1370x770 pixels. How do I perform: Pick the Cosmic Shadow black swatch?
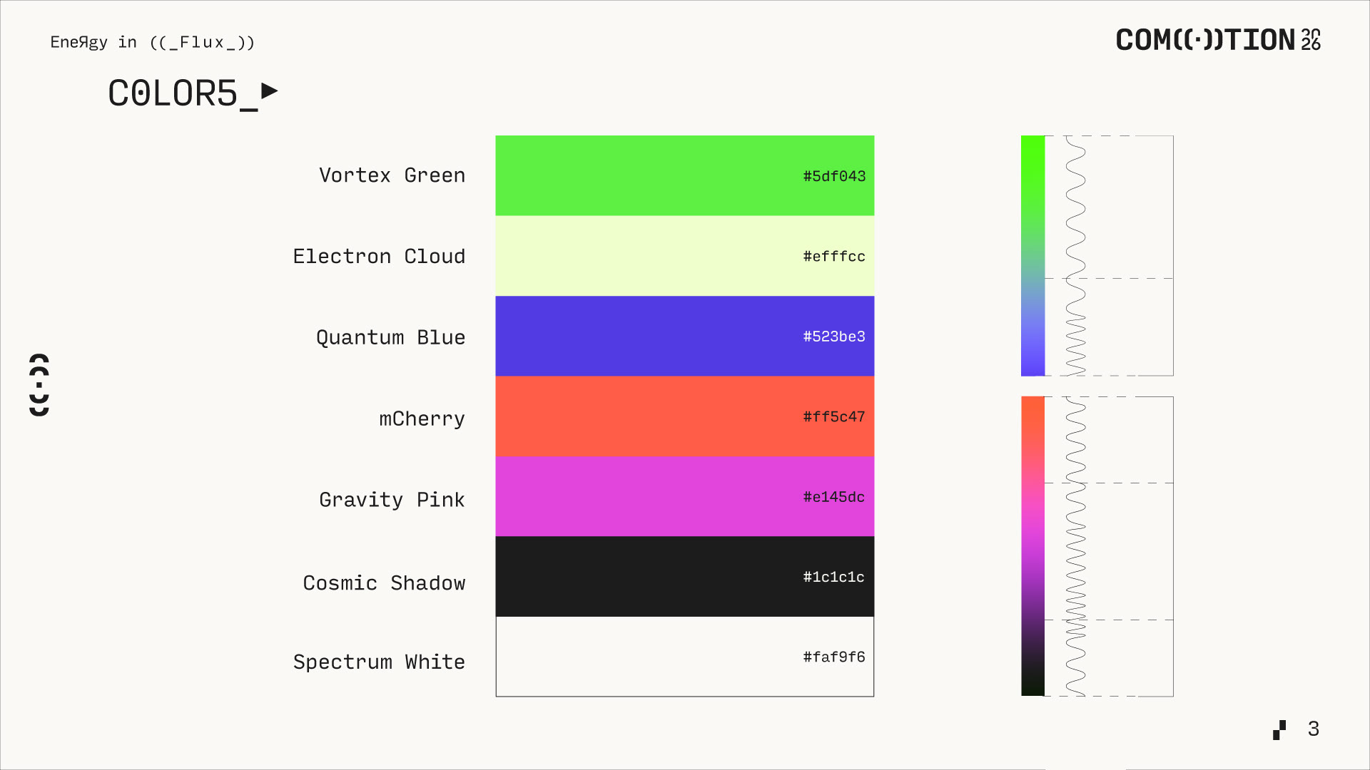tap(642, 576)
